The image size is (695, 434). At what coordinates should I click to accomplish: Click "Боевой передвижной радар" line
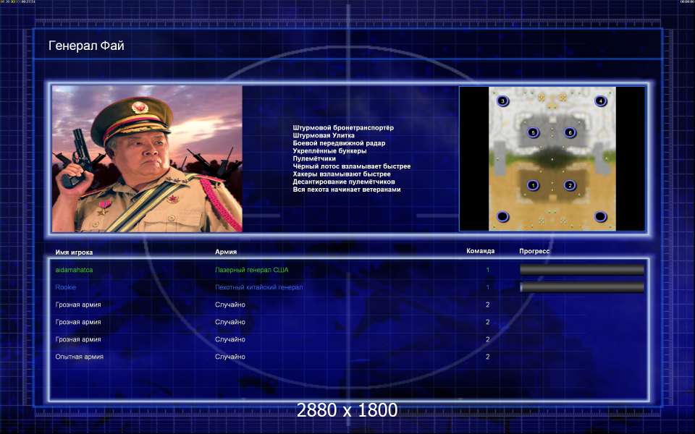[x=339, y=143]
